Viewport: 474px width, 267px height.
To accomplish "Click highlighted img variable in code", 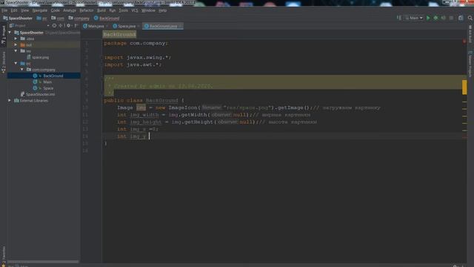I will 141,108.
